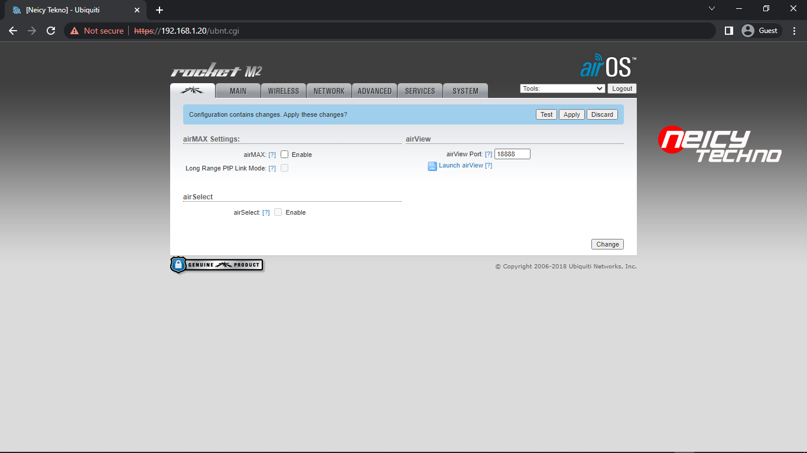Click the airView launch icon
Viewport: 807px width, 453px height.
coord(432,166)
